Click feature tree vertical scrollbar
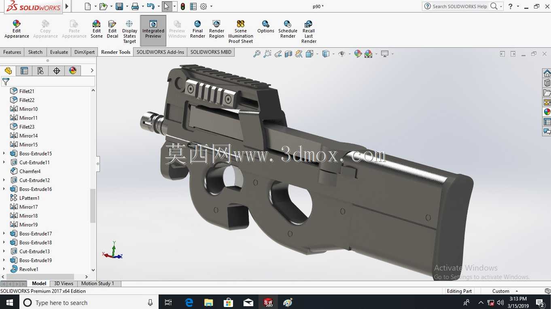Screen dimensions: 551x309 (x=93, y=205)
